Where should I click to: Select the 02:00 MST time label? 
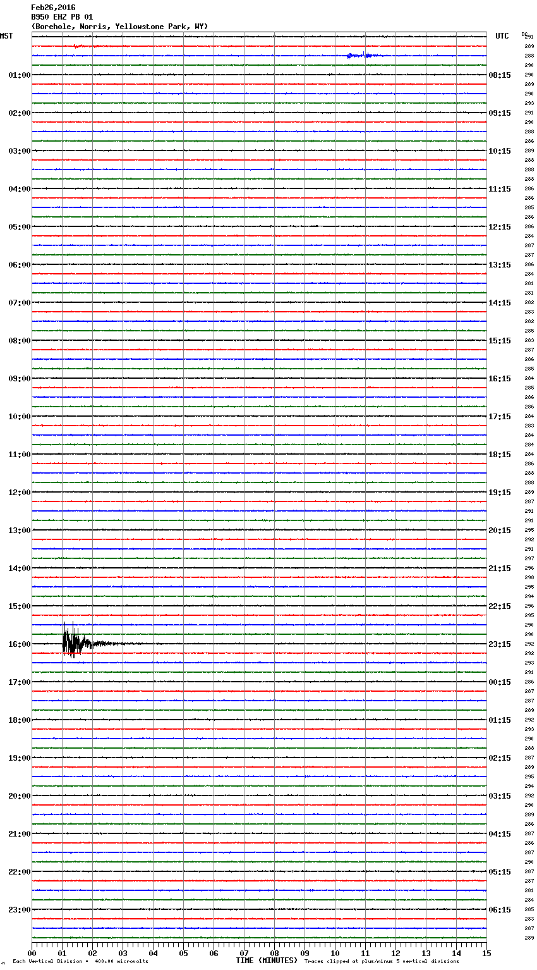click(x=20, y=113)
